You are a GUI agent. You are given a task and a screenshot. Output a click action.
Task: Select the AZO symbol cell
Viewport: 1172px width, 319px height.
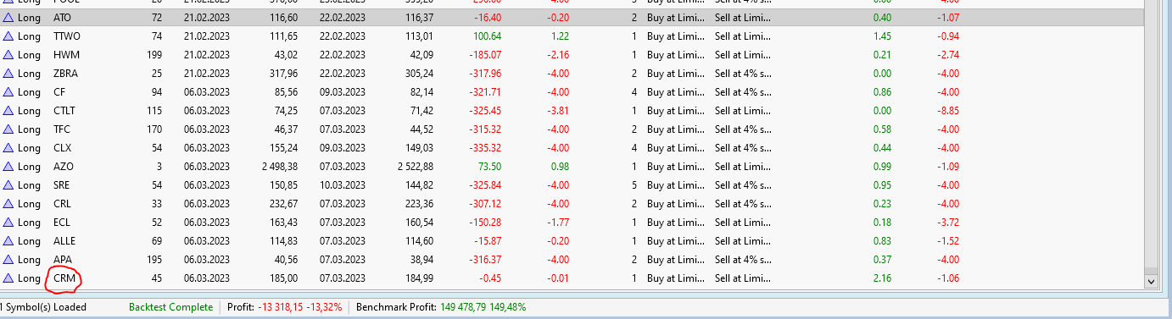point(63,167)
